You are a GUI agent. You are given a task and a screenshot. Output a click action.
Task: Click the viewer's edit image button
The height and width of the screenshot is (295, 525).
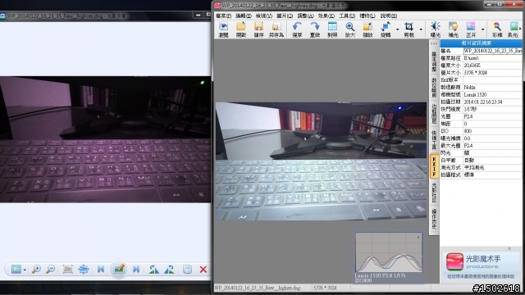coord(119,270)
